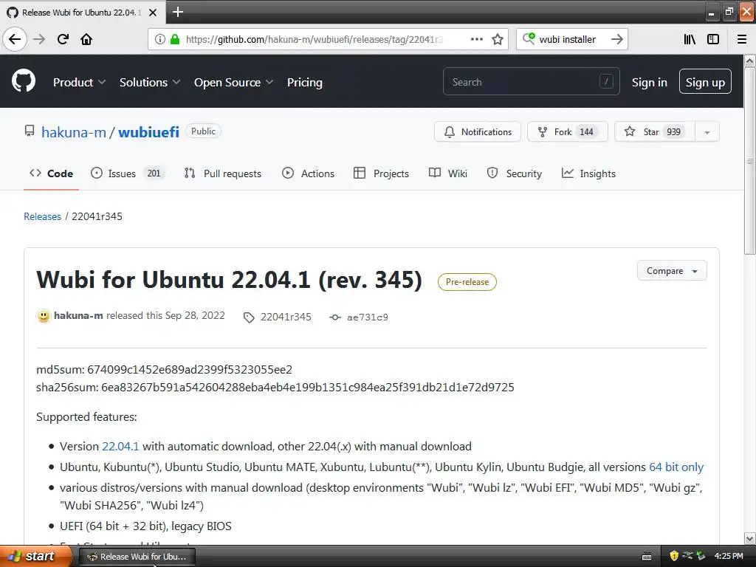Screen dimensions: 756x567
Task: Click Sign in
Action: point(650,83)
